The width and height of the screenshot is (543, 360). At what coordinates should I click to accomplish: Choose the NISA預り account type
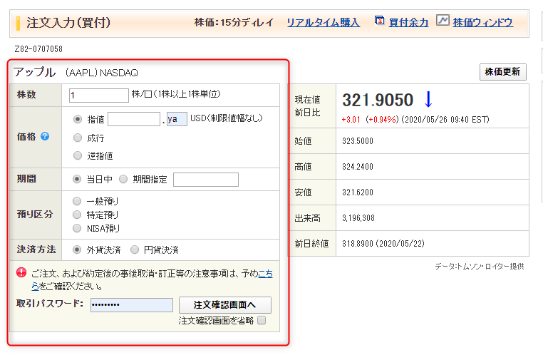(77, 228)
